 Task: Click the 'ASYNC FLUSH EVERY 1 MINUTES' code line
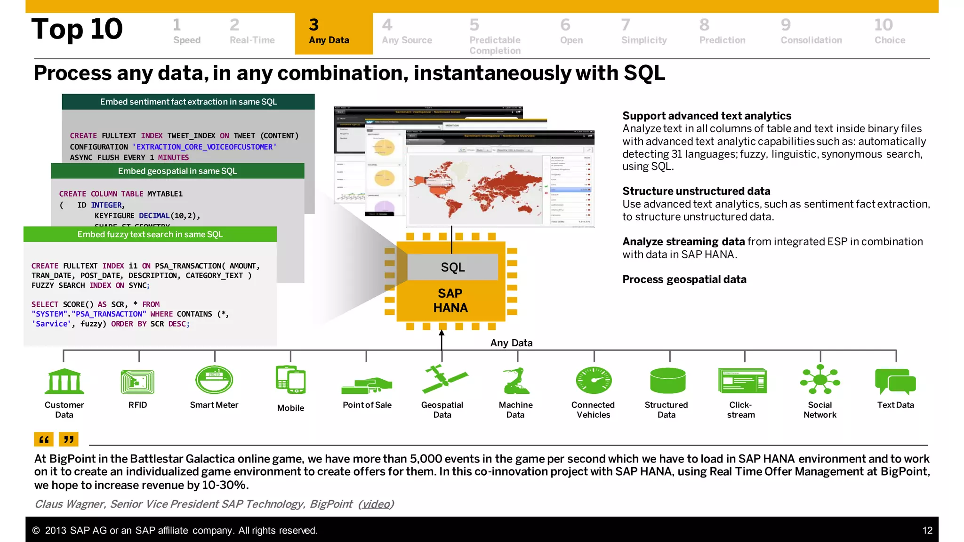pyautogui.click(x=129, y=157)
